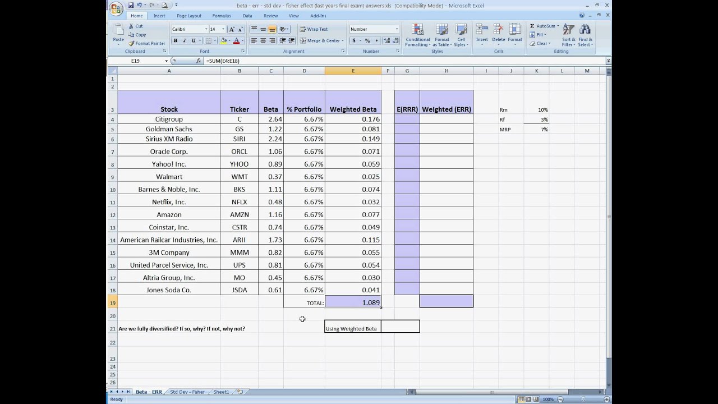Apply comma style number format
The width and height of the screenshot is (718, 404).
(376, 40)
